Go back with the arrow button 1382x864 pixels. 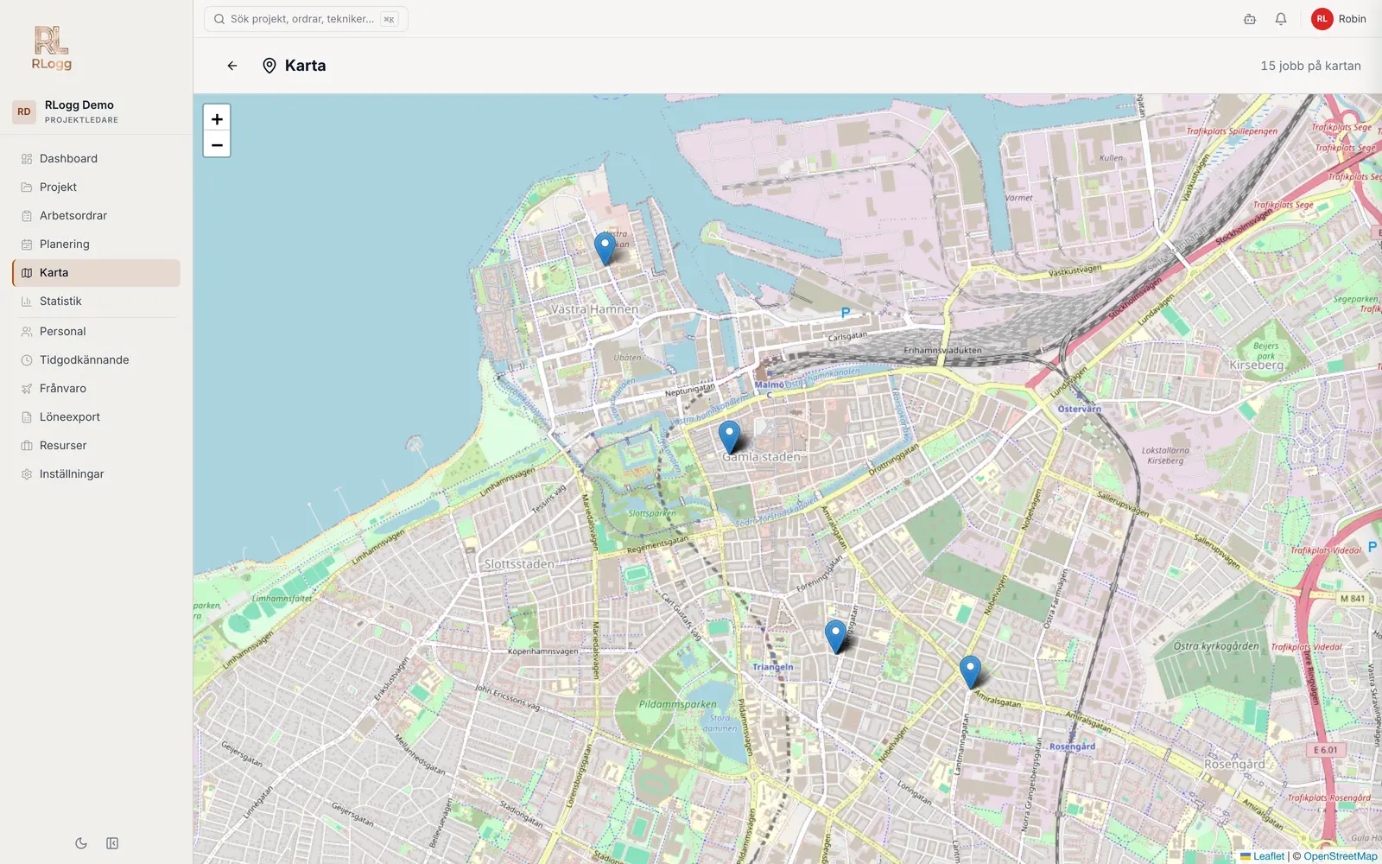(x=232, y=66)
